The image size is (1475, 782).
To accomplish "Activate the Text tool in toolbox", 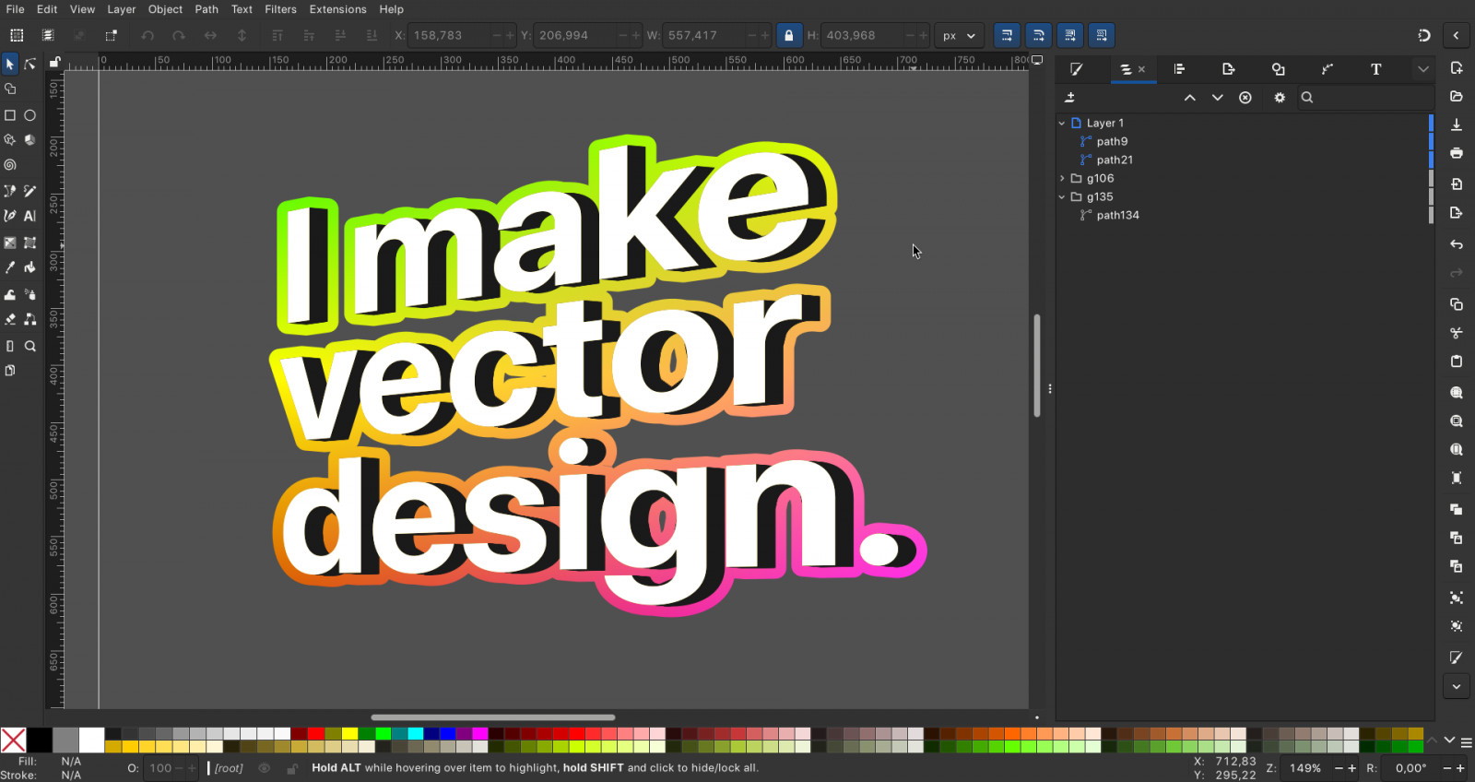I will pyautogui.click(x=29, y=216).
